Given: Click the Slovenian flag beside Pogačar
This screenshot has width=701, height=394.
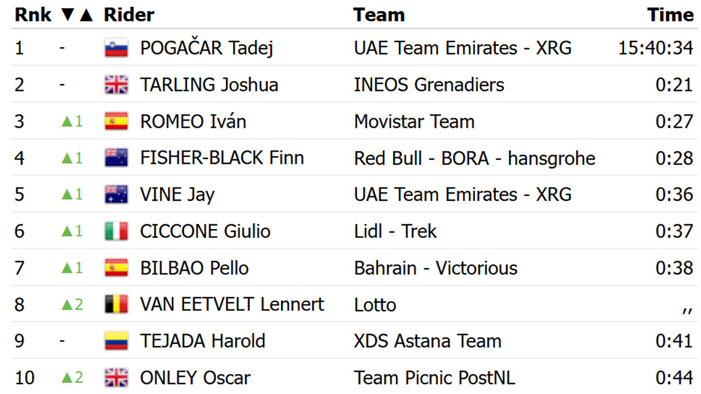Looking at the screenshot, I should (116, 48).
